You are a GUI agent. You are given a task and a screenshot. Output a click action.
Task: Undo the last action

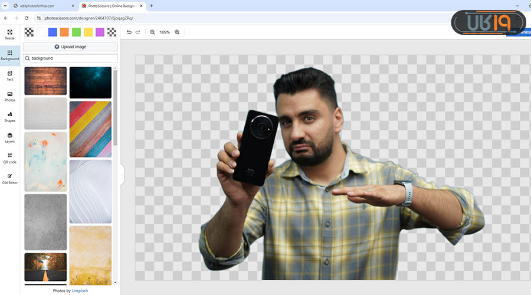pos(129,32)
